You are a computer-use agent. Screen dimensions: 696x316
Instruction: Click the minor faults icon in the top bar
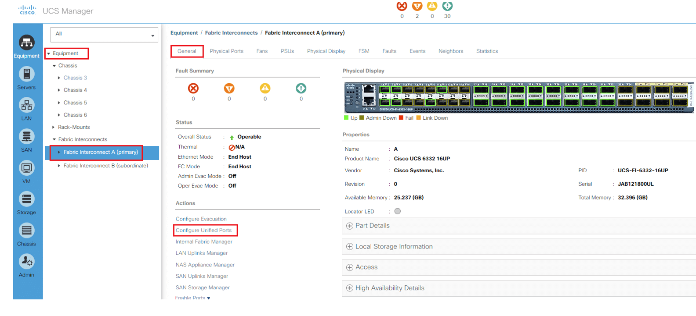[x=432, y=6]
